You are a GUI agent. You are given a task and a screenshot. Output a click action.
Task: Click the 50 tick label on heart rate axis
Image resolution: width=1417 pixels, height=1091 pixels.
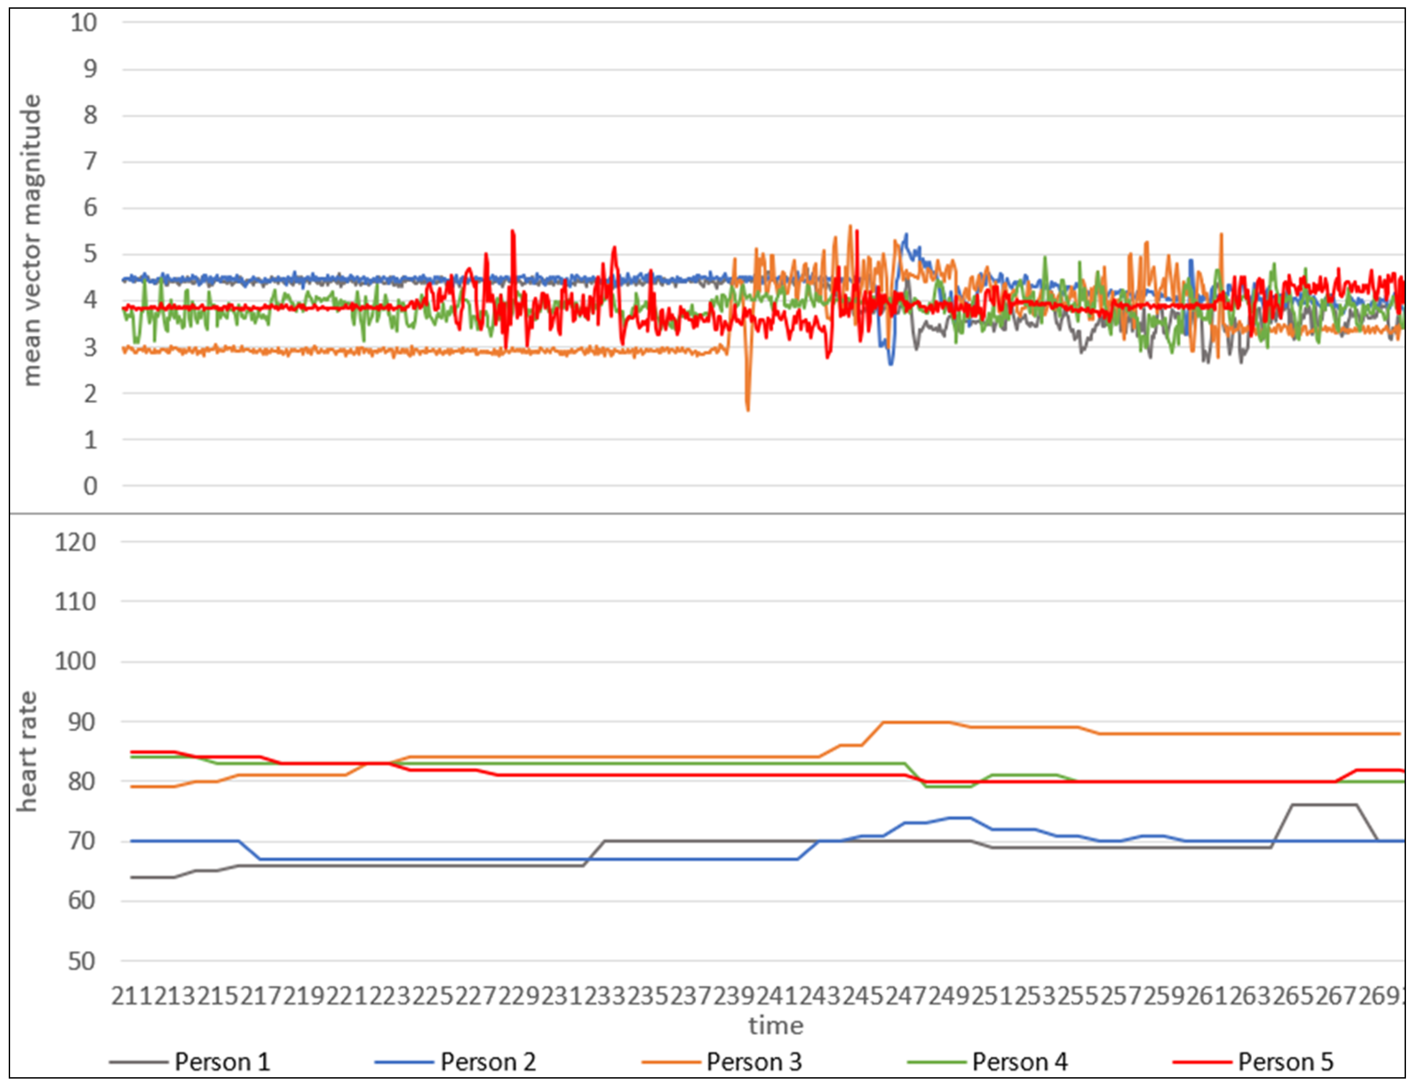pos(82,961)
